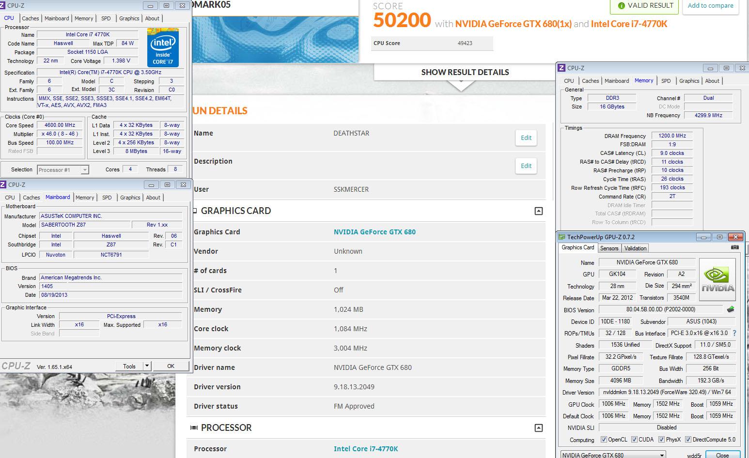Image resolution: width=749 pixels, height=458 pixels.
Task: Maximize the CPU-Z Memory window
Action: (726, 68)
